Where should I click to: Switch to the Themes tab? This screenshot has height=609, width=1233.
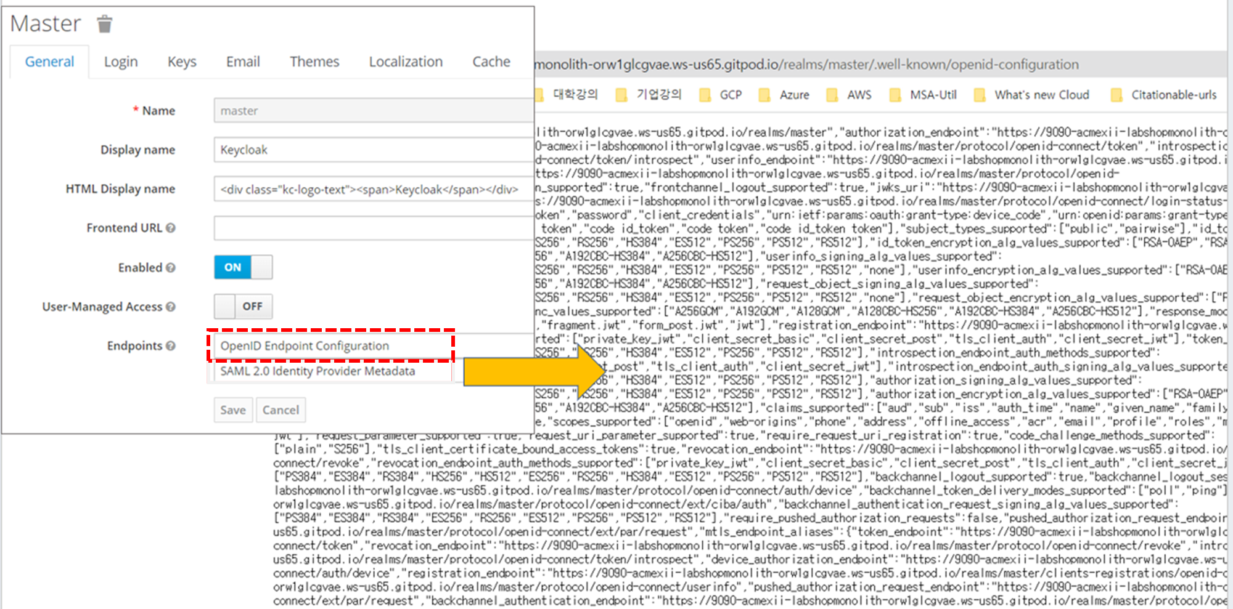tap(314, 62)
